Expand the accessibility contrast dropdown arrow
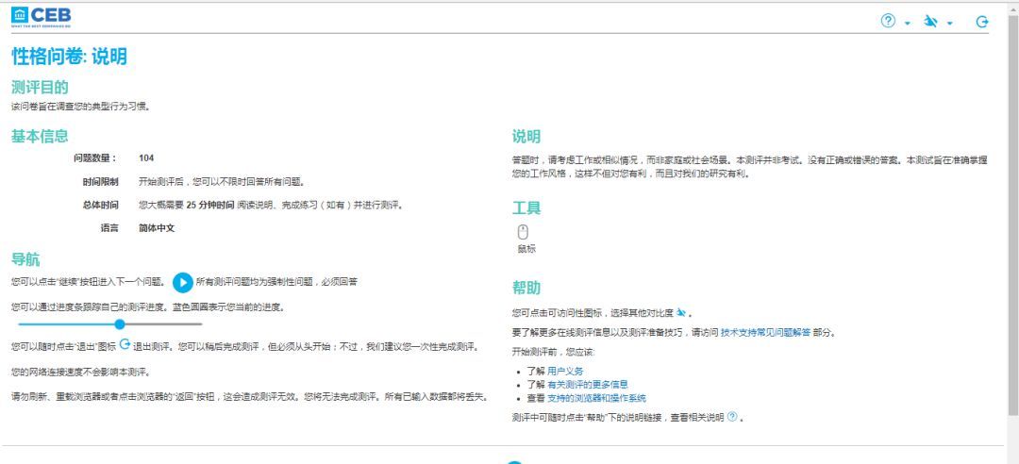The height and width of the screenshot is (464, 1019). point(949,23)
